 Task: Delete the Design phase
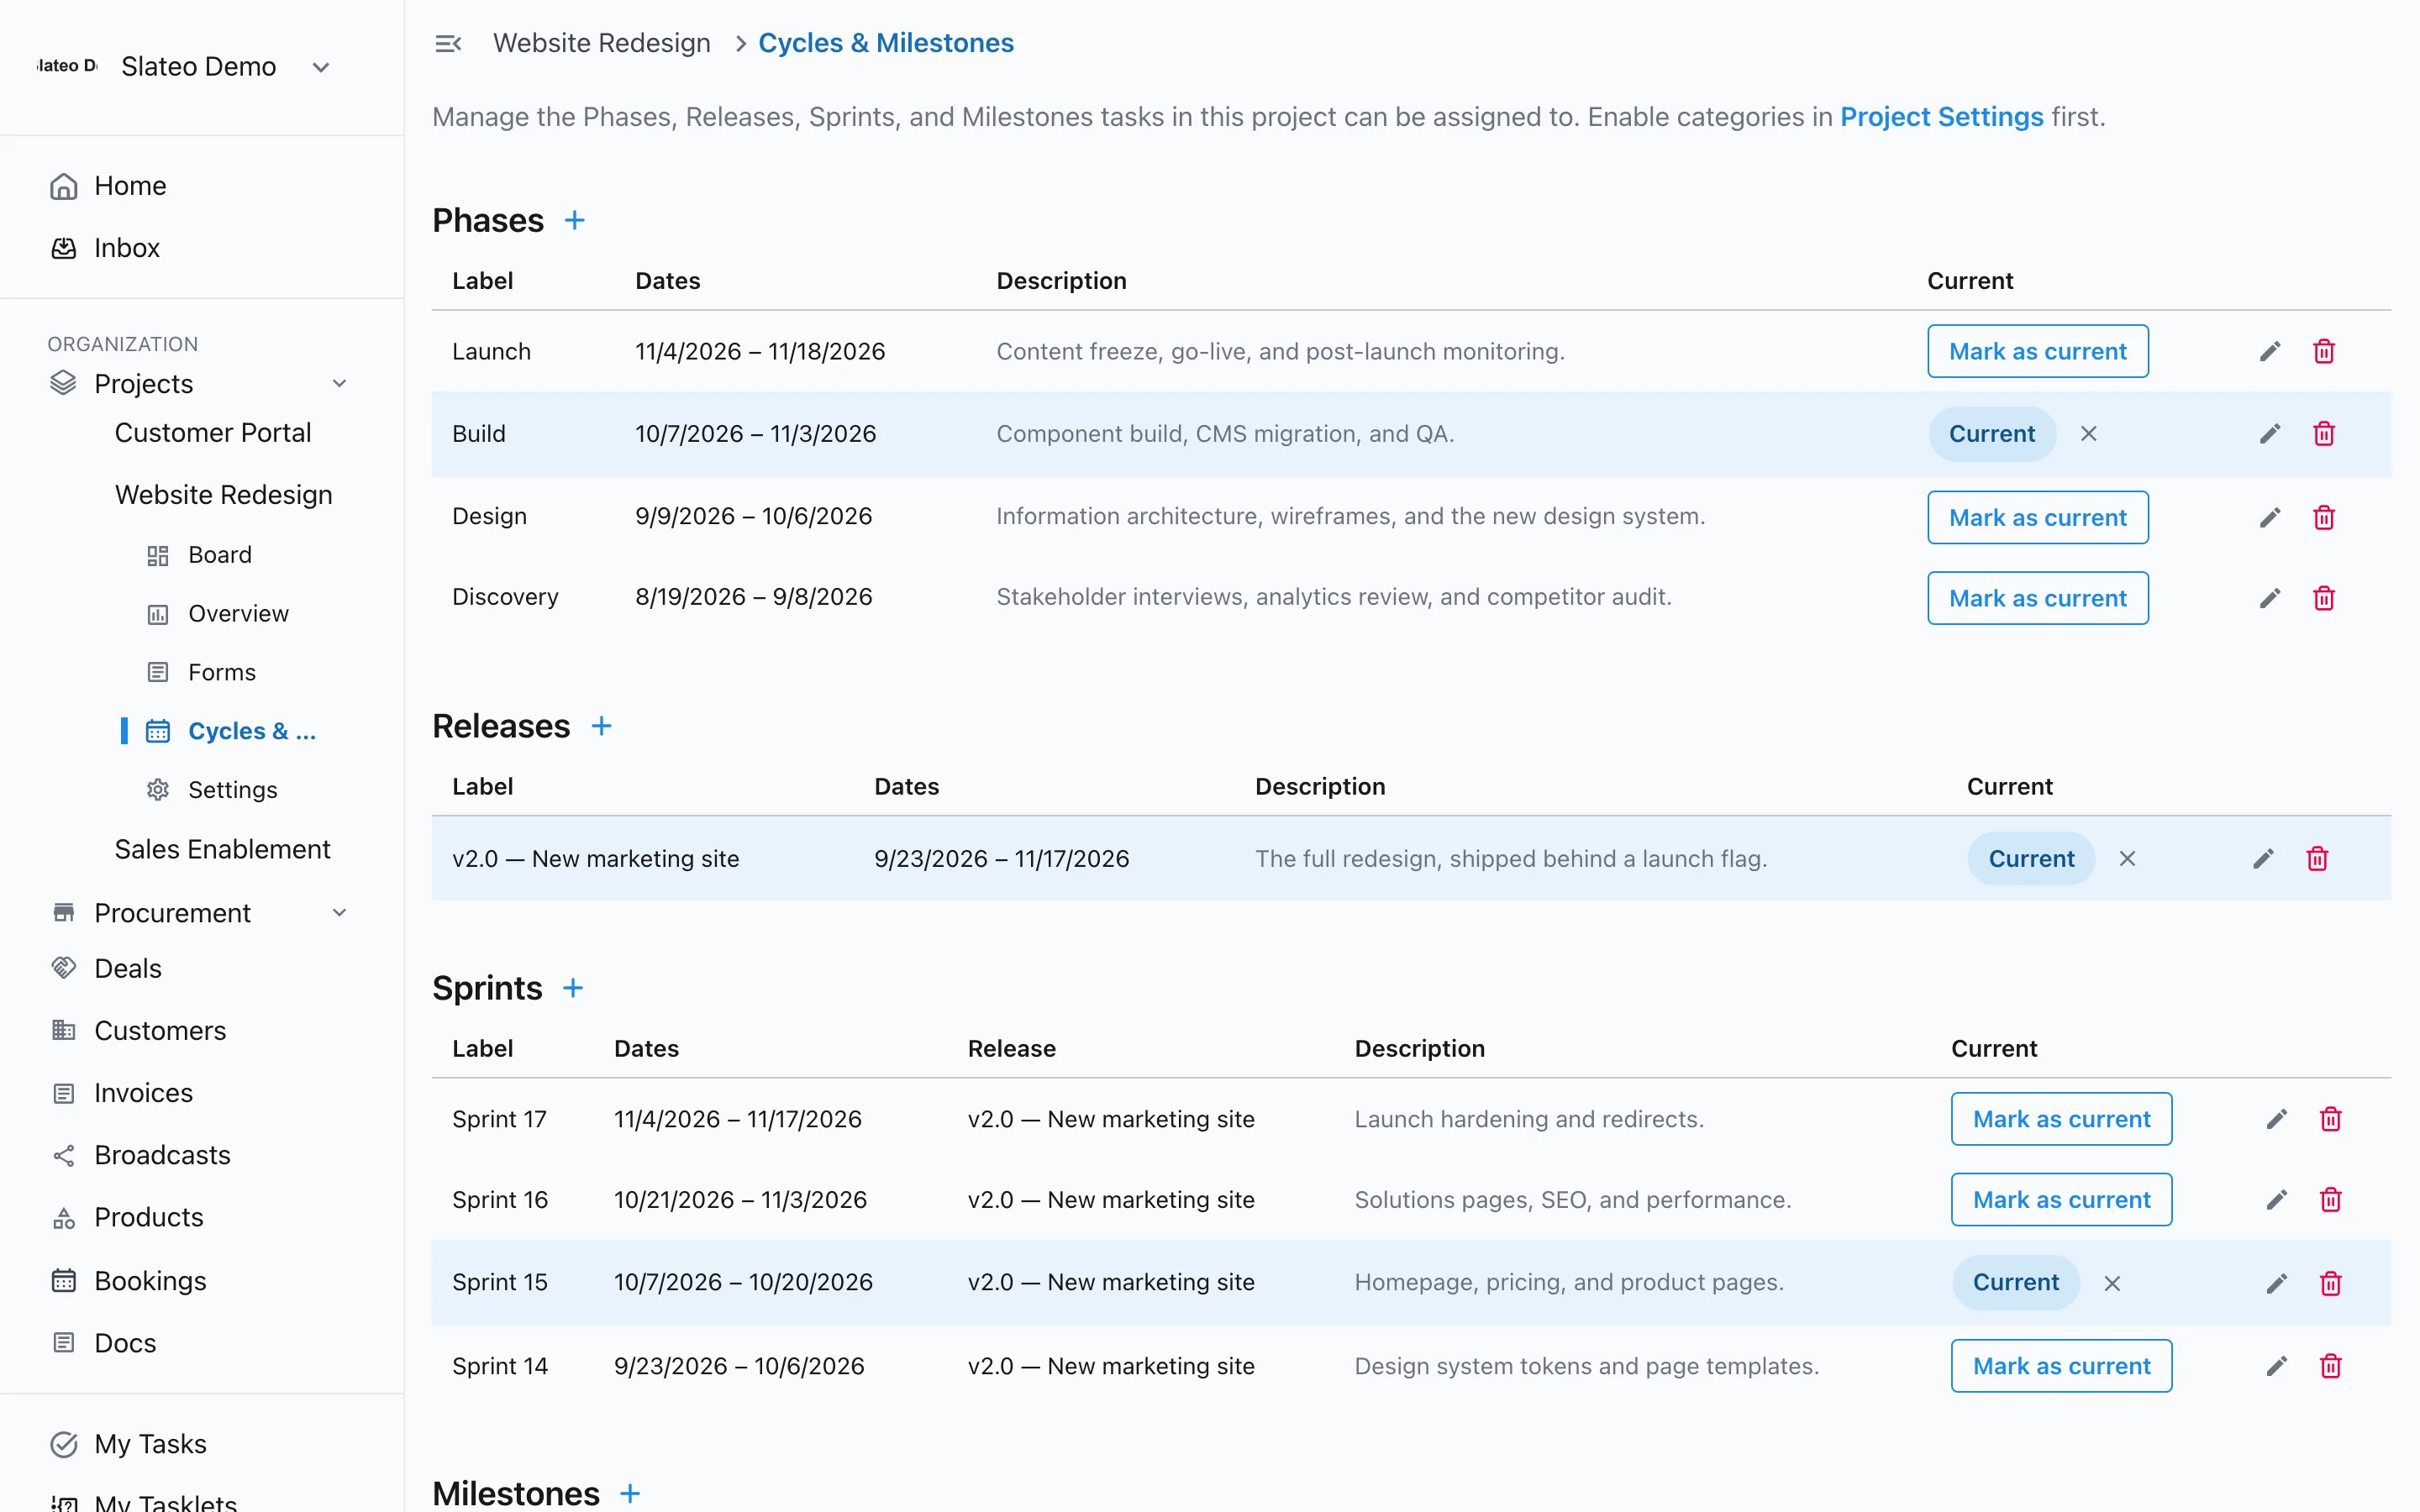(x=2324, y=517)
